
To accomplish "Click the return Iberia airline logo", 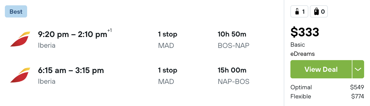I will pos(20,75).
